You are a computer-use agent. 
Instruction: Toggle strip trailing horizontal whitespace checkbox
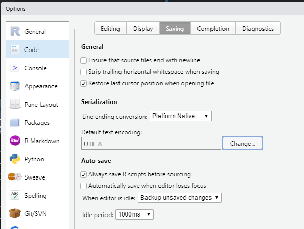83,72
